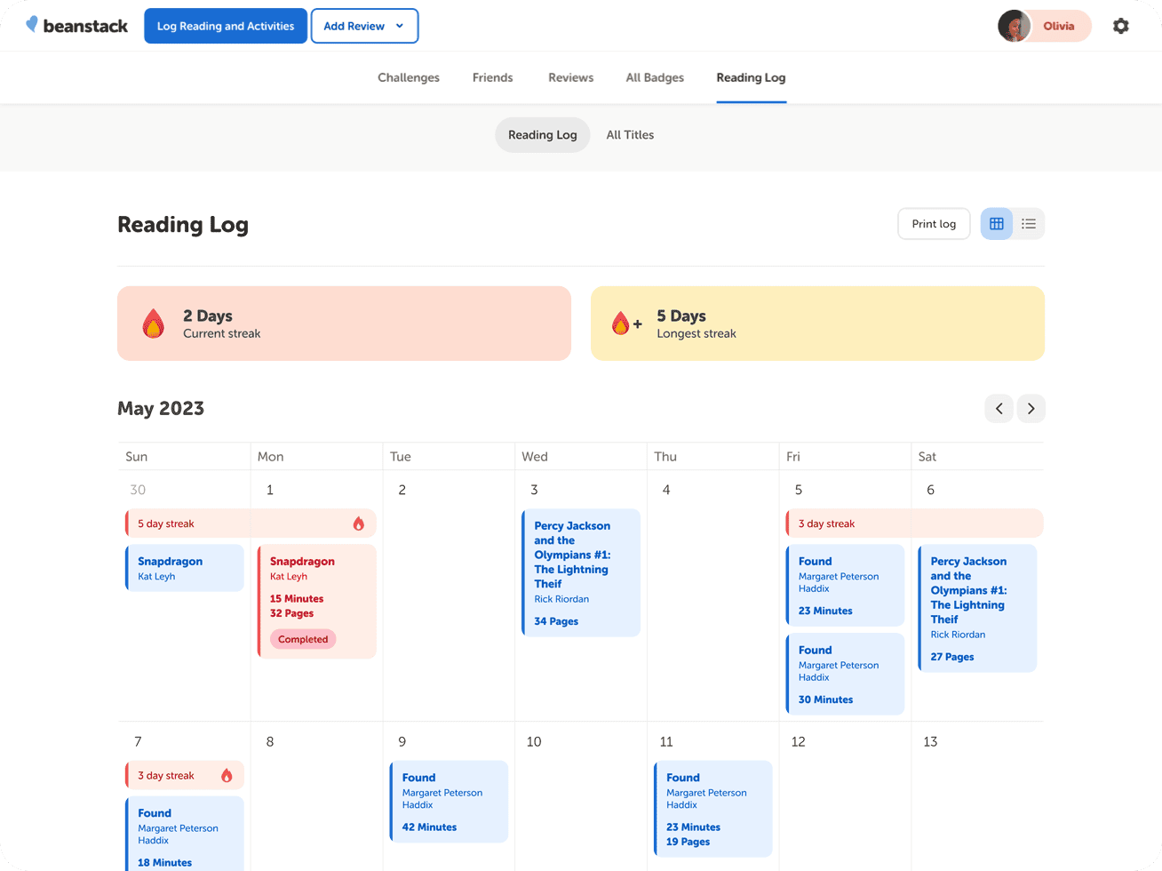Open Percy Jackson entry on Wednesday May 3
Image resolution: width=1162 pixels, height=871 pixels.
(x=581, y=572)
